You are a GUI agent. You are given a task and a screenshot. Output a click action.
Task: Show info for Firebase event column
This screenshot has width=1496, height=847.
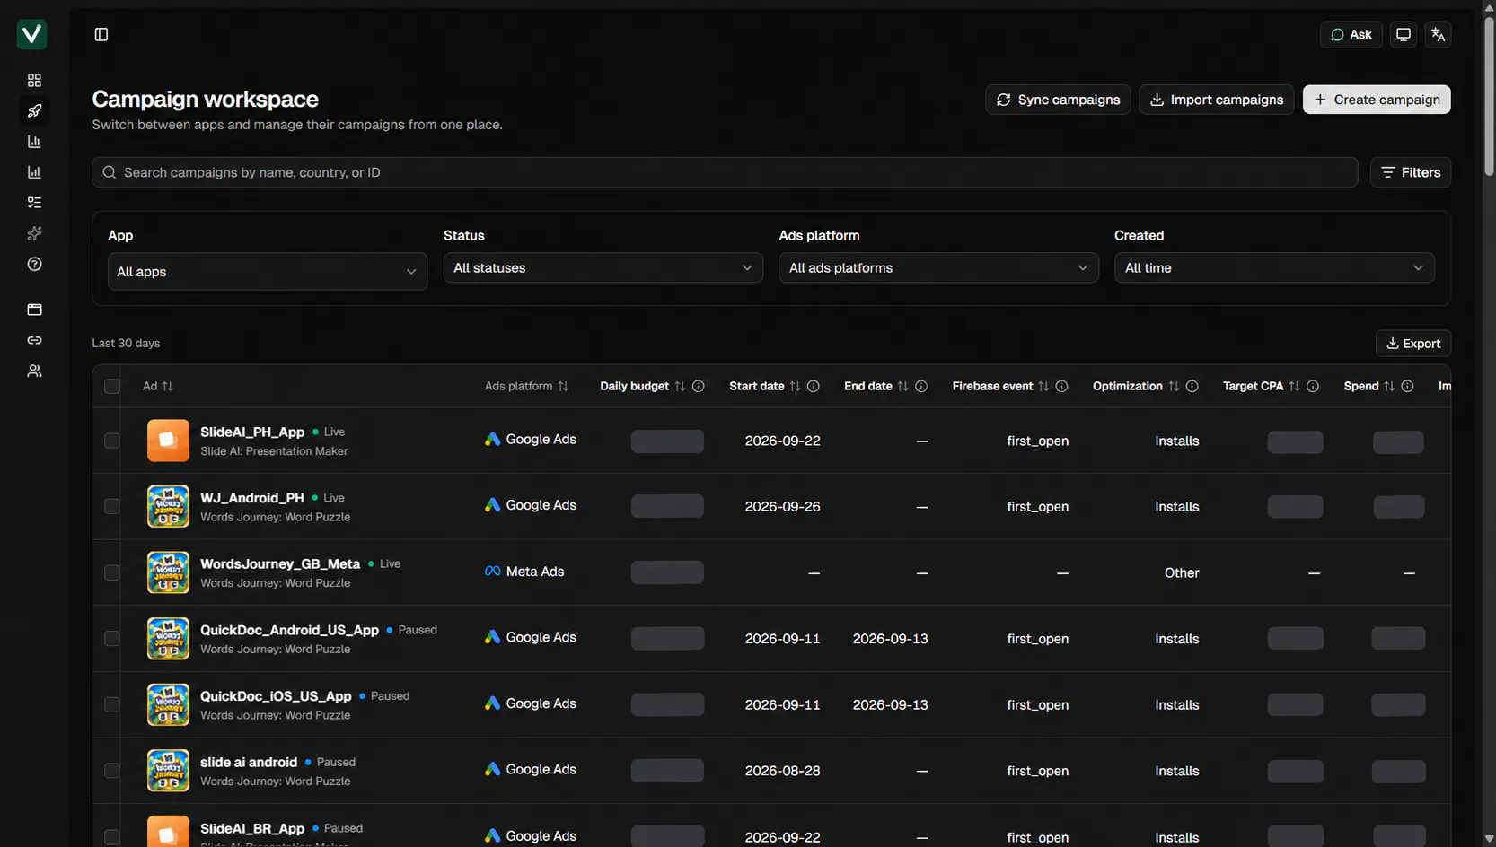1061,386
